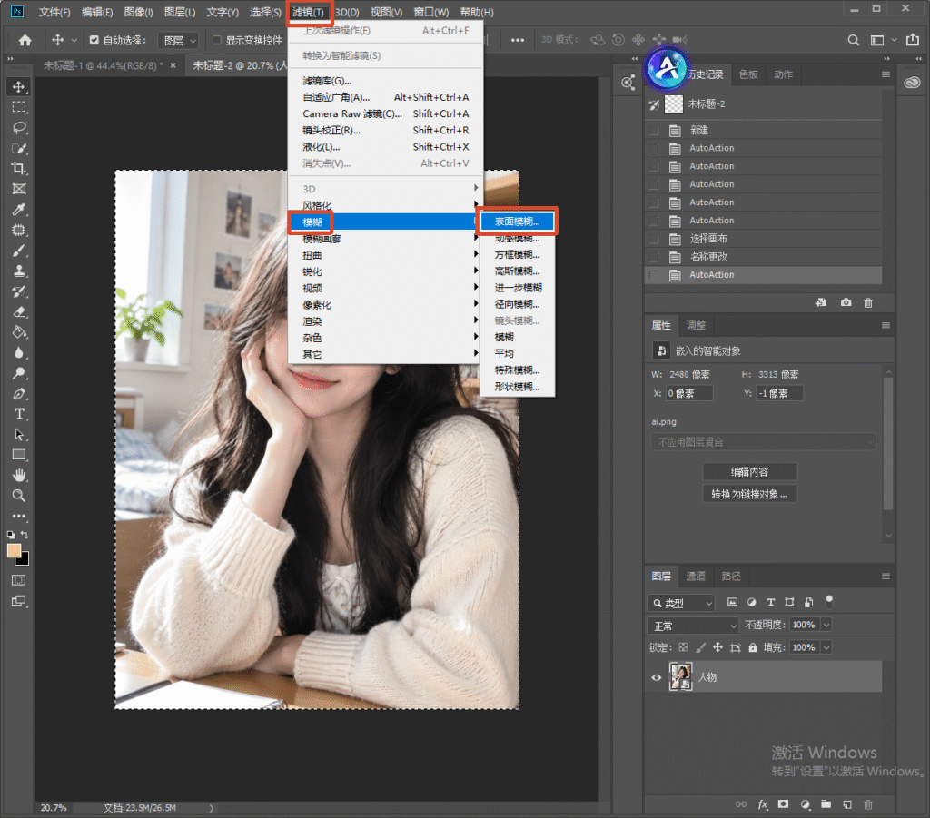Create new snapshot with camera icon
Screen dimensions: 930x818
[846, 302]
